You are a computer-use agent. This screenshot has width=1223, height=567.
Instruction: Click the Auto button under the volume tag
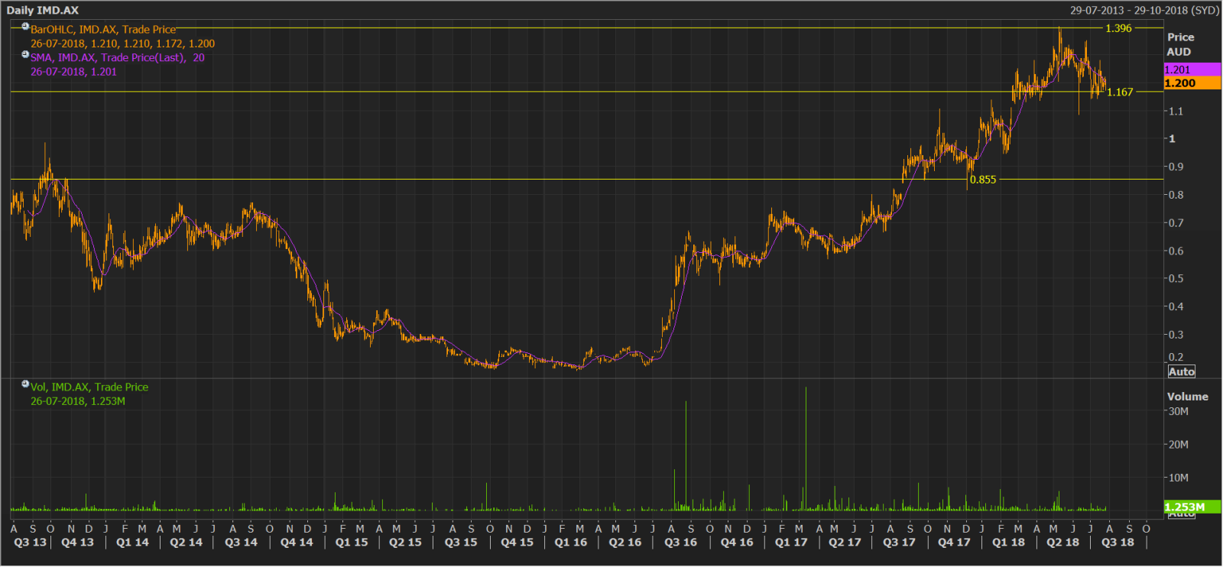pos(1181,514)
